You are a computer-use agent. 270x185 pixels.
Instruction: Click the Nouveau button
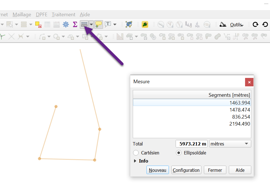coord(157,170)
